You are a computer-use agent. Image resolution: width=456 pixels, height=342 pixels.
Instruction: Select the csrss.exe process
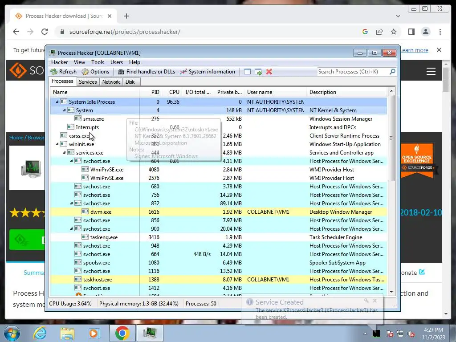click(218, 135)
